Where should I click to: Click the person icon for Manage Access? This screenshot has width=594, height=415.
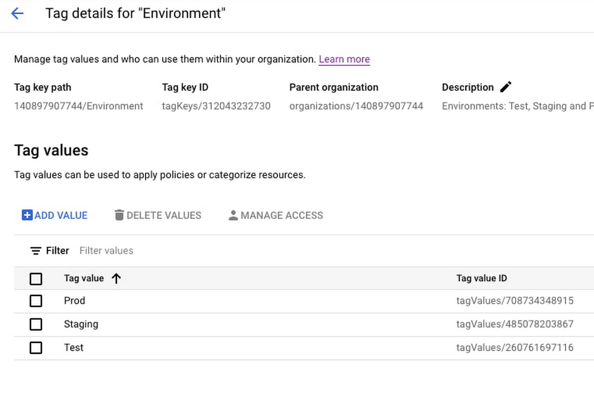(x=233, y=215)
